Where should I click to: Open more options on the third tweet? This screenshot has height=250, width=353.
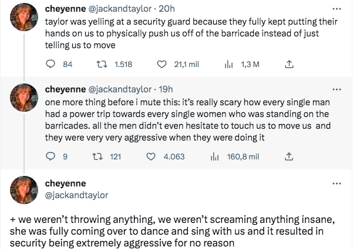click(x=336, y=184)
